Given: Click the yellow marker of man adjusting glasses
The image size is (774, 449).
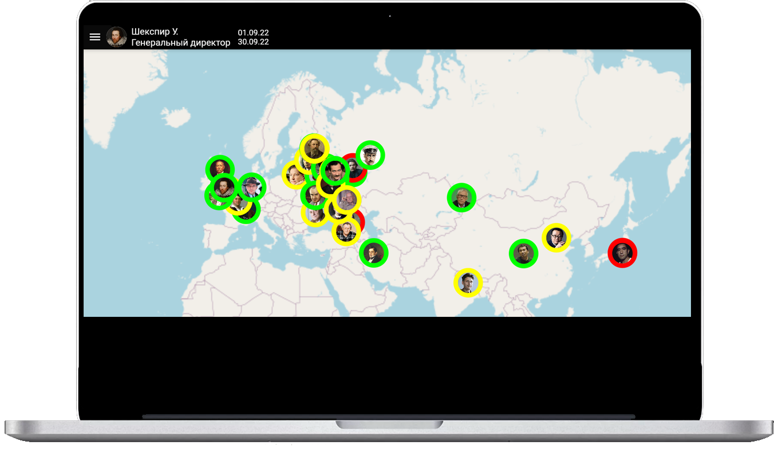Looking at the screenshot, I should pyautogui.click(x=347, y=200).
